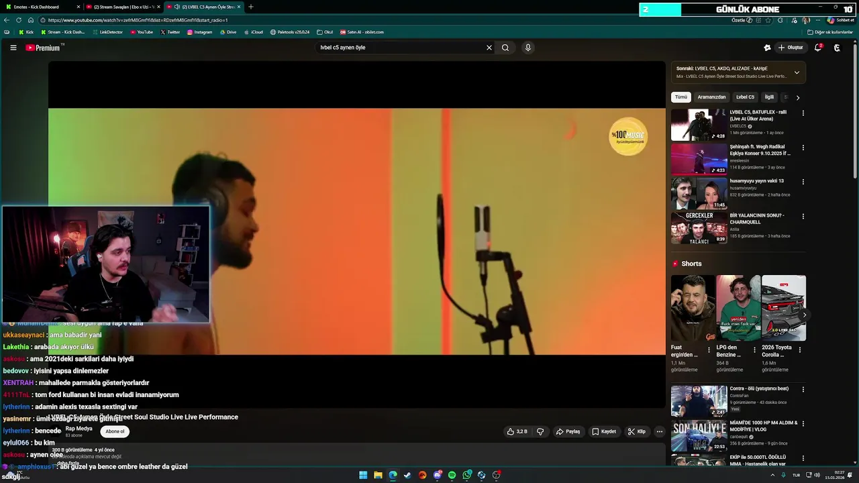859x483 pixels.
Task: Like the video with thumbs up
Action: (517, 431)
